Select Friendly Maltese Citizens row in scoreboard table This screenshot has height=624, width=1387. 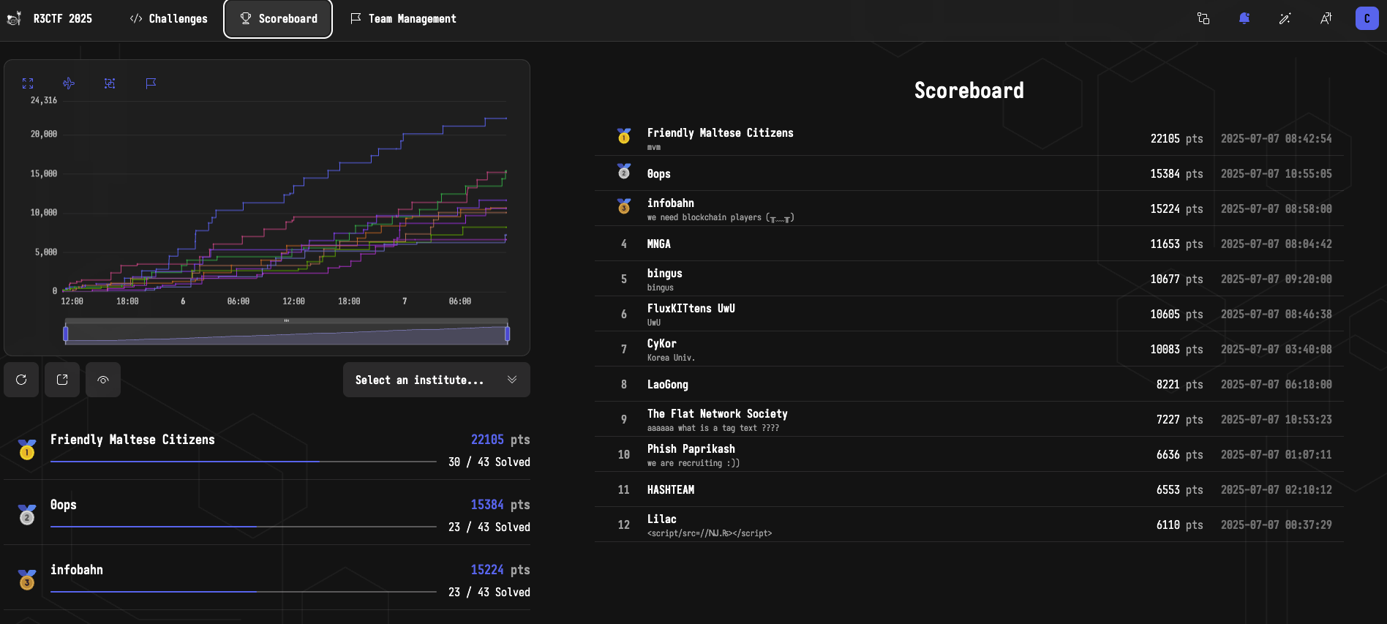click(x=969, y=138)
